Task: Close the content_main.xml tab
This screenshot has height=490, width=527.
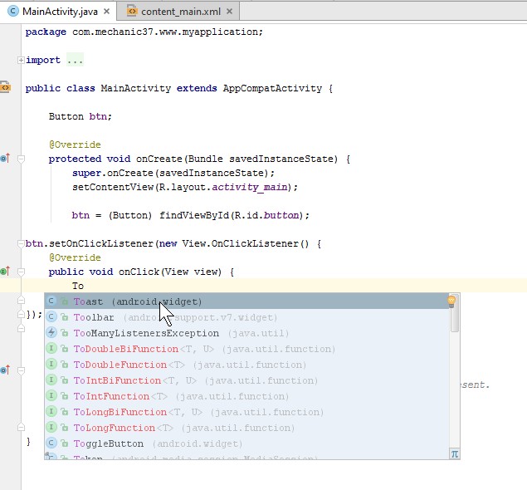Action: (x=229, y=12)
